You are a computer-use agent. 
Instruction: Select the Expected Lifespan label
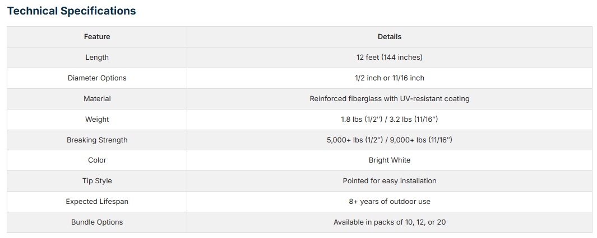coord(97,202)
